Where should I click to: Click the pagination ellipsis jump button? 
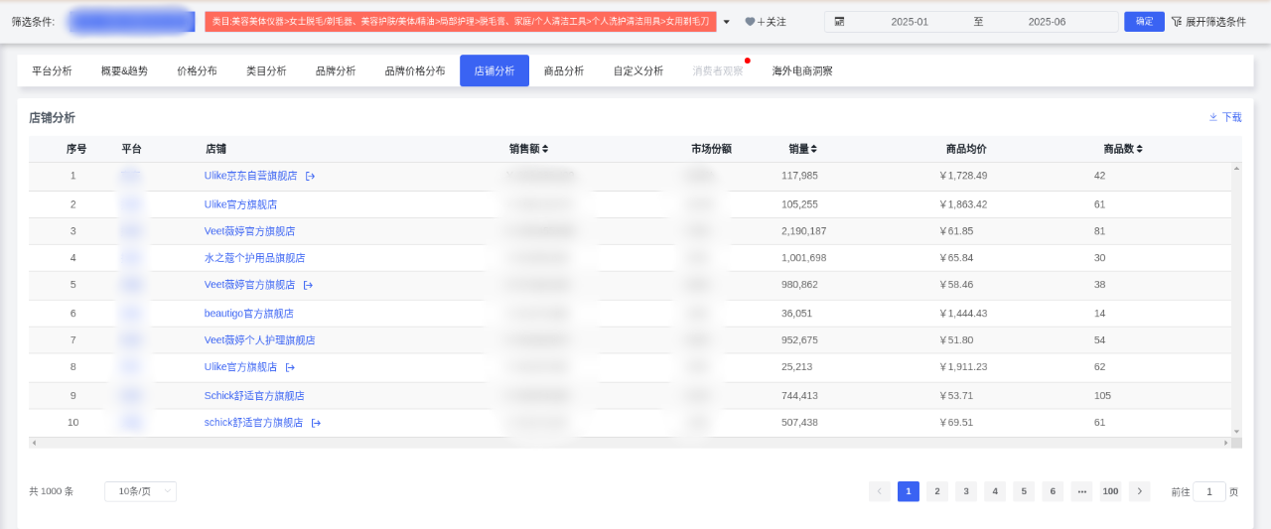coord(1081,491)
